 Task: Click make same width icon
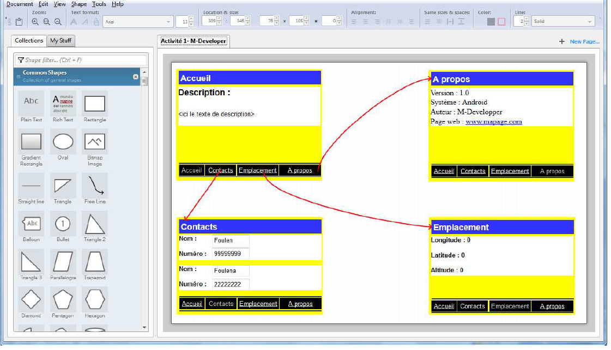pos(427,22)
